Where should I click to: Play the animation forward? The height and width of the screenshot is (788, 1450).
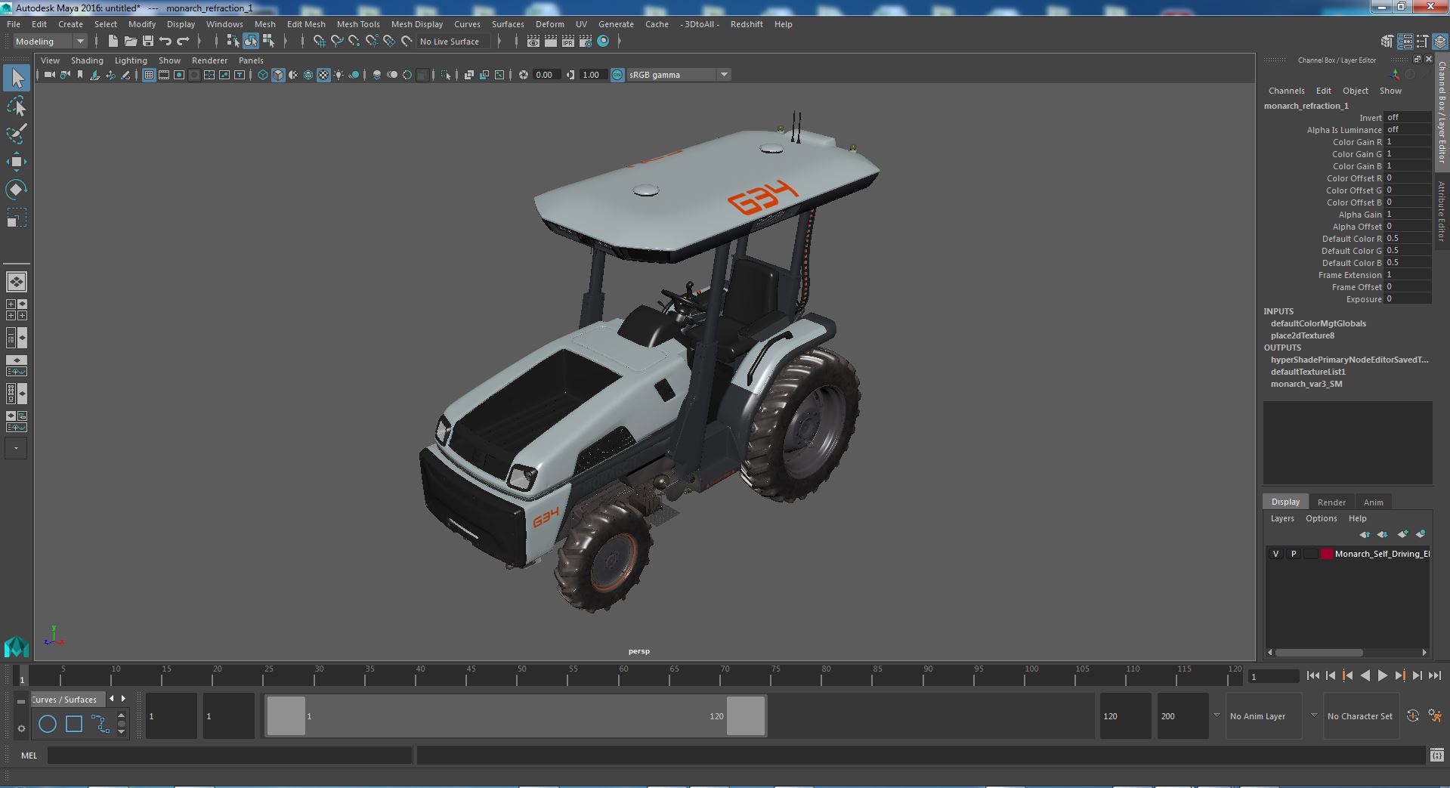(x=1382, y=676)
